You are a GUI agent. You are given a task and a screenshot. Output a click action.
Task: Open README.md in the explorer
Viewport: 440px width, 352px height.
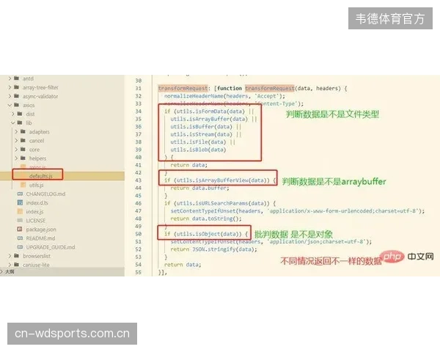pyautogui.click(x=40, y=238)
